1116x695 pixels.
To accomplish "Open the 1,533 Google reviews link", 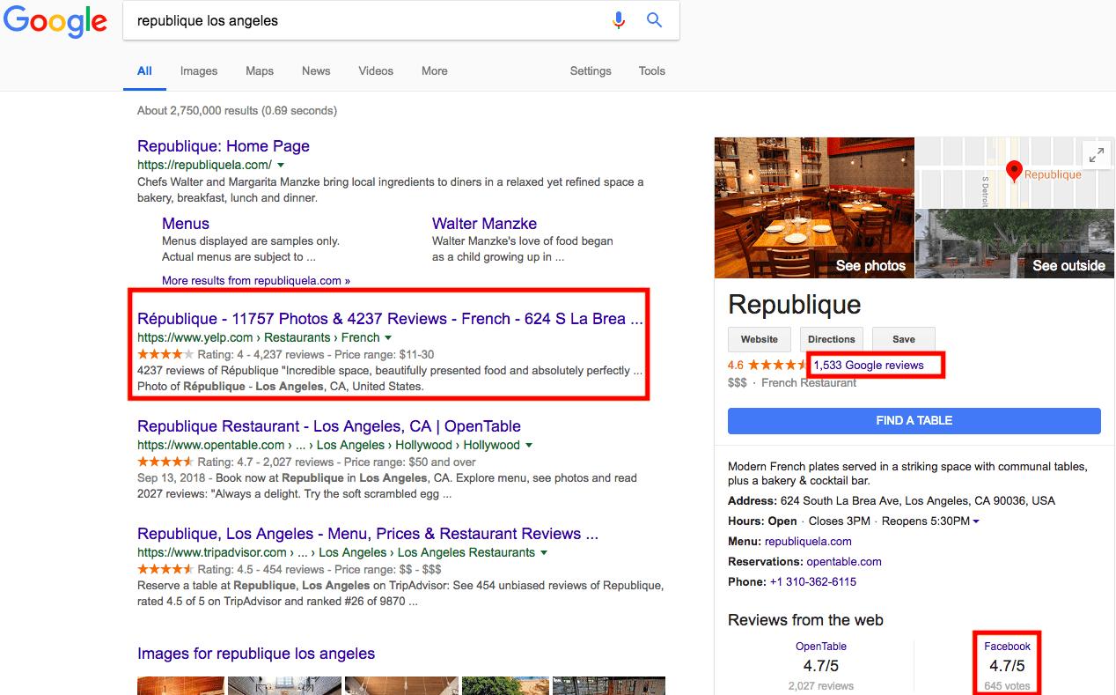I will click(x=869, y=365).
